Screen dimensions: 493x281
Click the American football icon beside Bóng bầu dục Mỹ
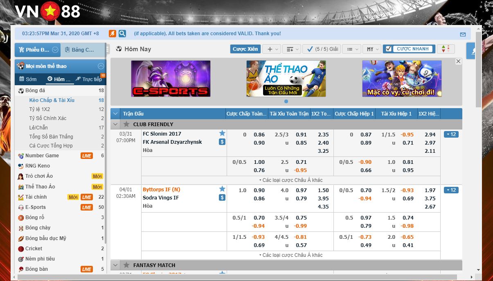coord(21,238)
